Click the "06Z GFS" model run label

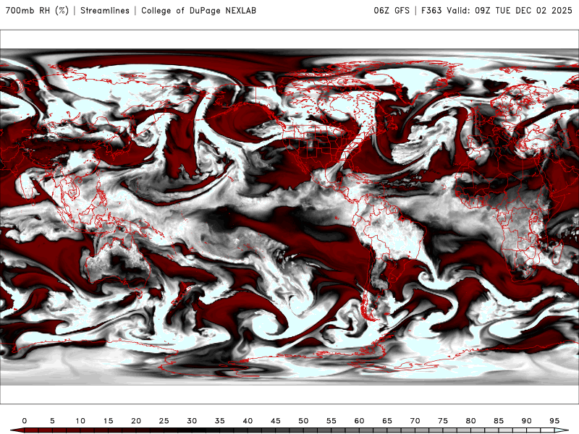click(x=392, y=11)
